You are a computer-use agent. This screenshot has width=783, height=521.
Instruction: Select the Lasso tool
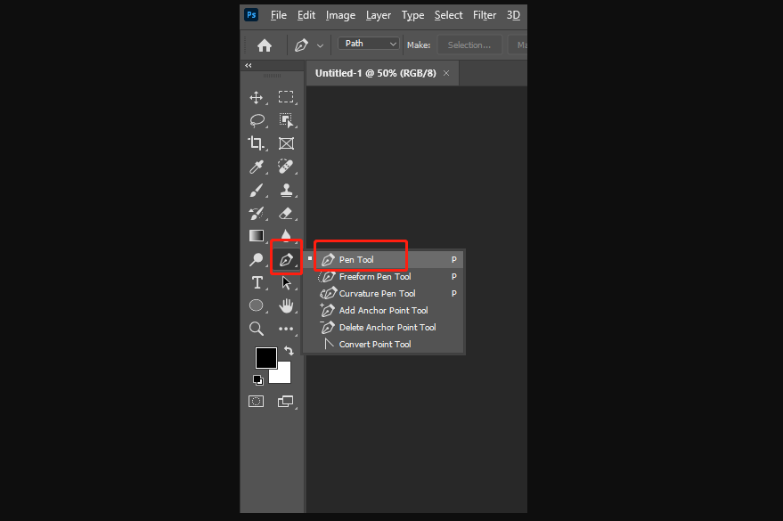pyautogui.click(x=257, y=120)
